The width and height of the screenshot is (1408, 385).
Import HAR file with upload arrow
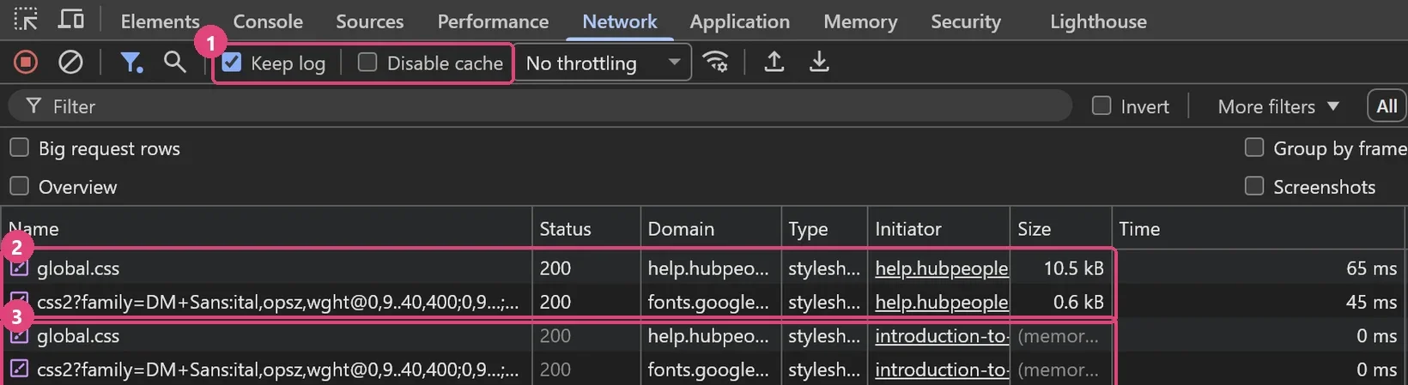click(x=774, y=62)
